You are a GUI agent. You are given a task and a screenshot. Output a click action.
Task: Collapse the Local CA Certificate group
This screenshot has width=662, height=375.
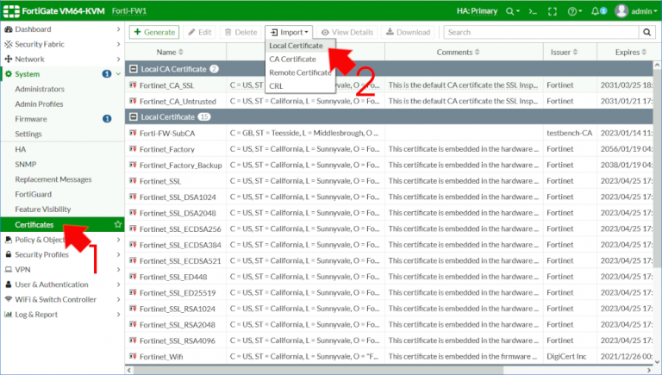click(x=134, y=69)
